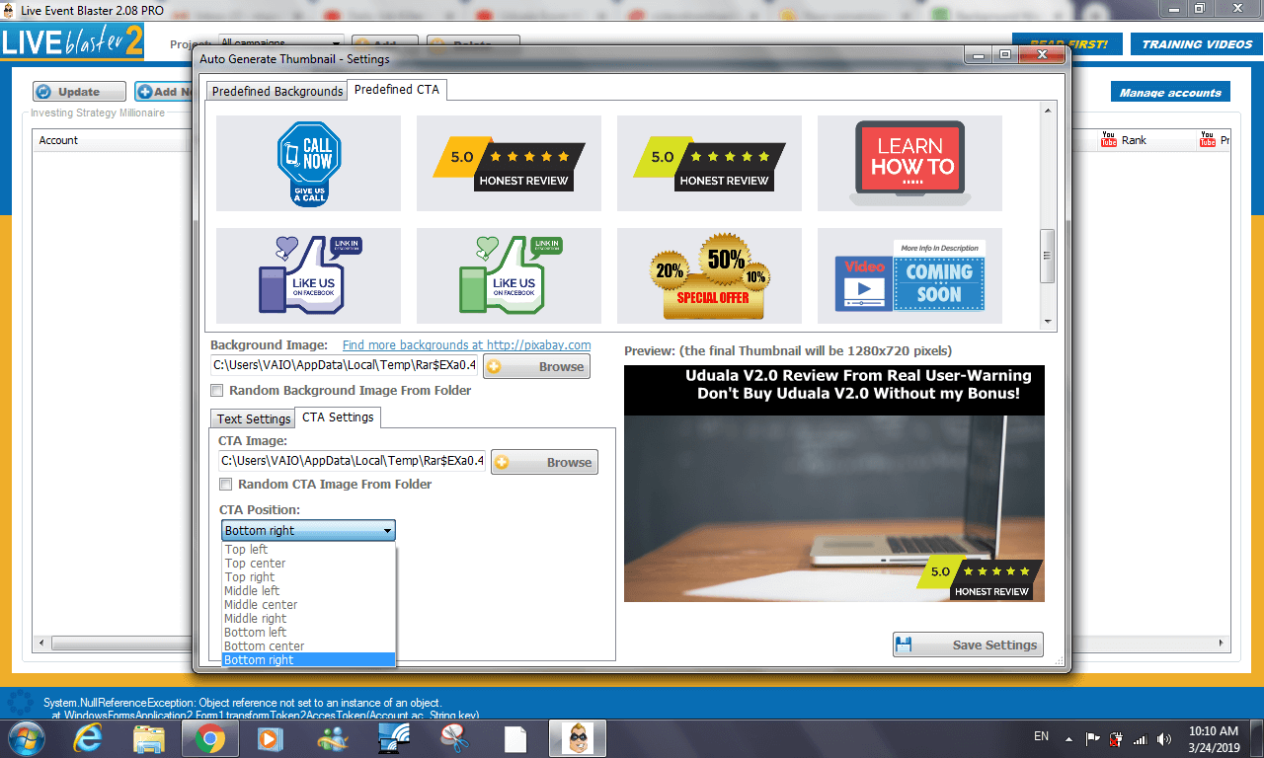
Task: Click the EN language indicator
Action: pos(1041,736)
